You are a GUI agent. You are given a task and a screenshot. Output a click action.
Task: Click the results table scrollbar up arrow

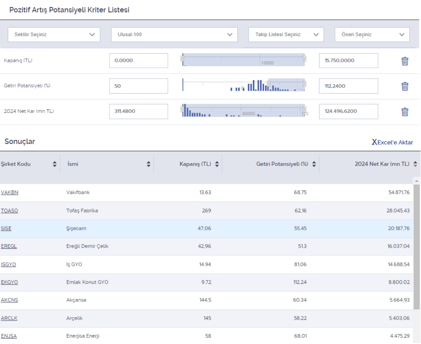click(x=417, y=181)
